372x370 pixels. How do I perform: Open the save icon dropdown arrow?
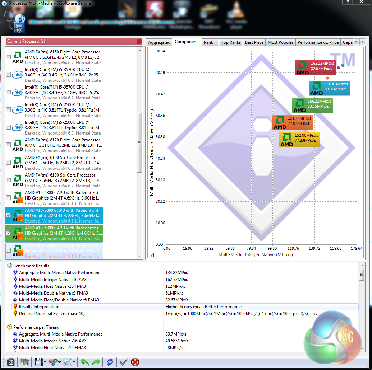pos(45,362)
